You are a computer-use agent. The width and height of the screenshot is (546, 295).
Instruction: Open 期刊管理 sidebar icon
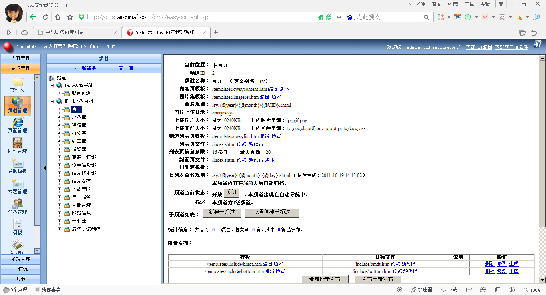[x=17, y=146]
